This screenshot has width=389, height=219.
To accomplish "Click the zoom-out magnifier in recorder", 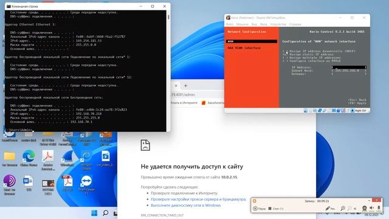I will click(349, 209).
